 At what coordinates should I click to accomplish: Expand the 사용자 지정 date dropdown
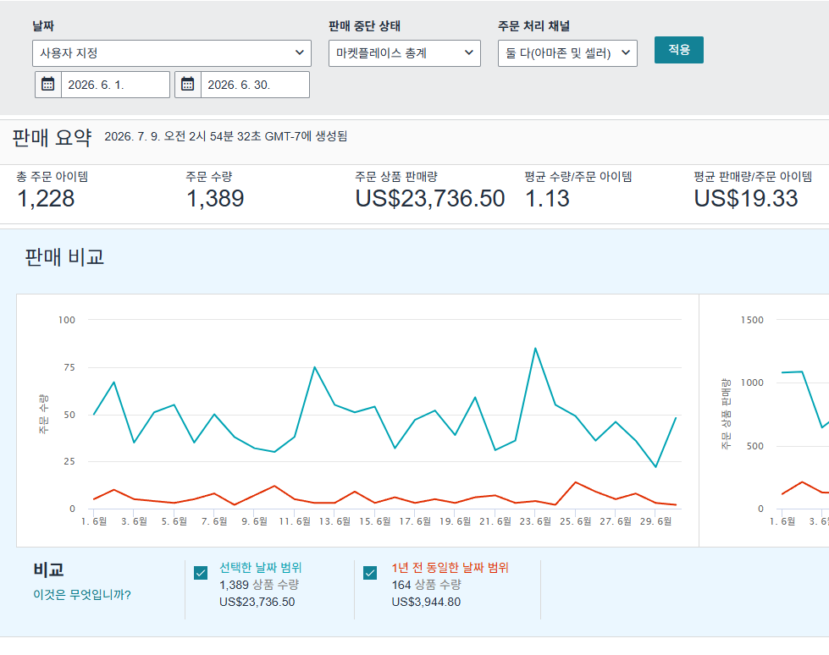[x=172, y=53]
